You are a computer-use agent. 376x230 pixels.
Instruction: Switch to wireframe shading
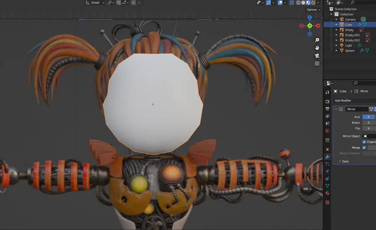click(x=298, y=3)
